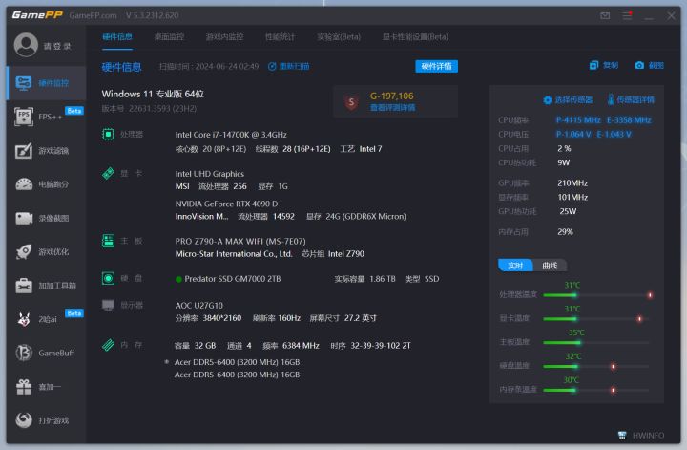Click the CPU temperature threshold slider marker
The height and width of the screenshot is (450, 687).
[x=650, y=295]
